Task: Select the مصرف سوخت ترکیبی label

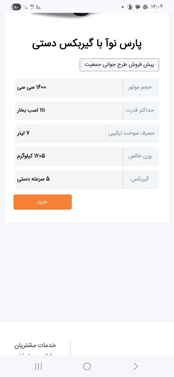Action: [x=132, y=133]
